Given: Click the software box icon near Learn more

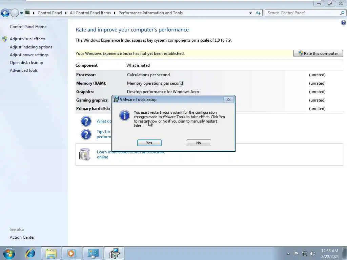Looking at the screenshot, I should pos(84,154).
